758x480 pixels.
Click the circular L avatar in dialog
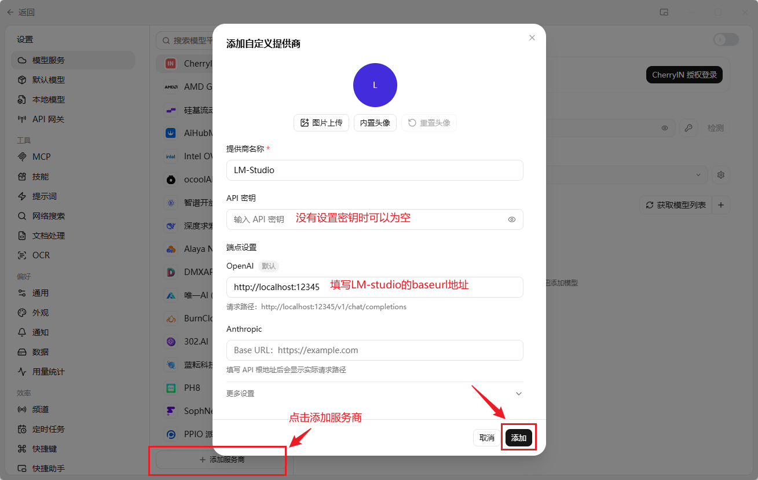375,85
